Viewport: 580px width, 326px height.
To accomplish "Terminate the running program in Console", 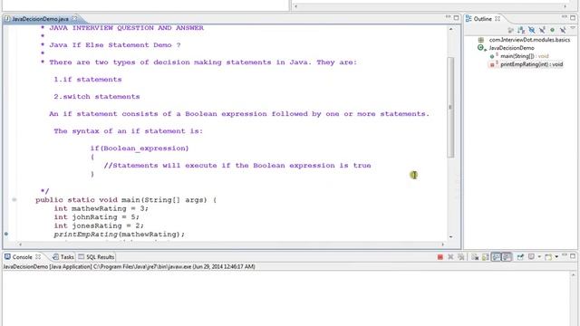I will pos(440,257).
